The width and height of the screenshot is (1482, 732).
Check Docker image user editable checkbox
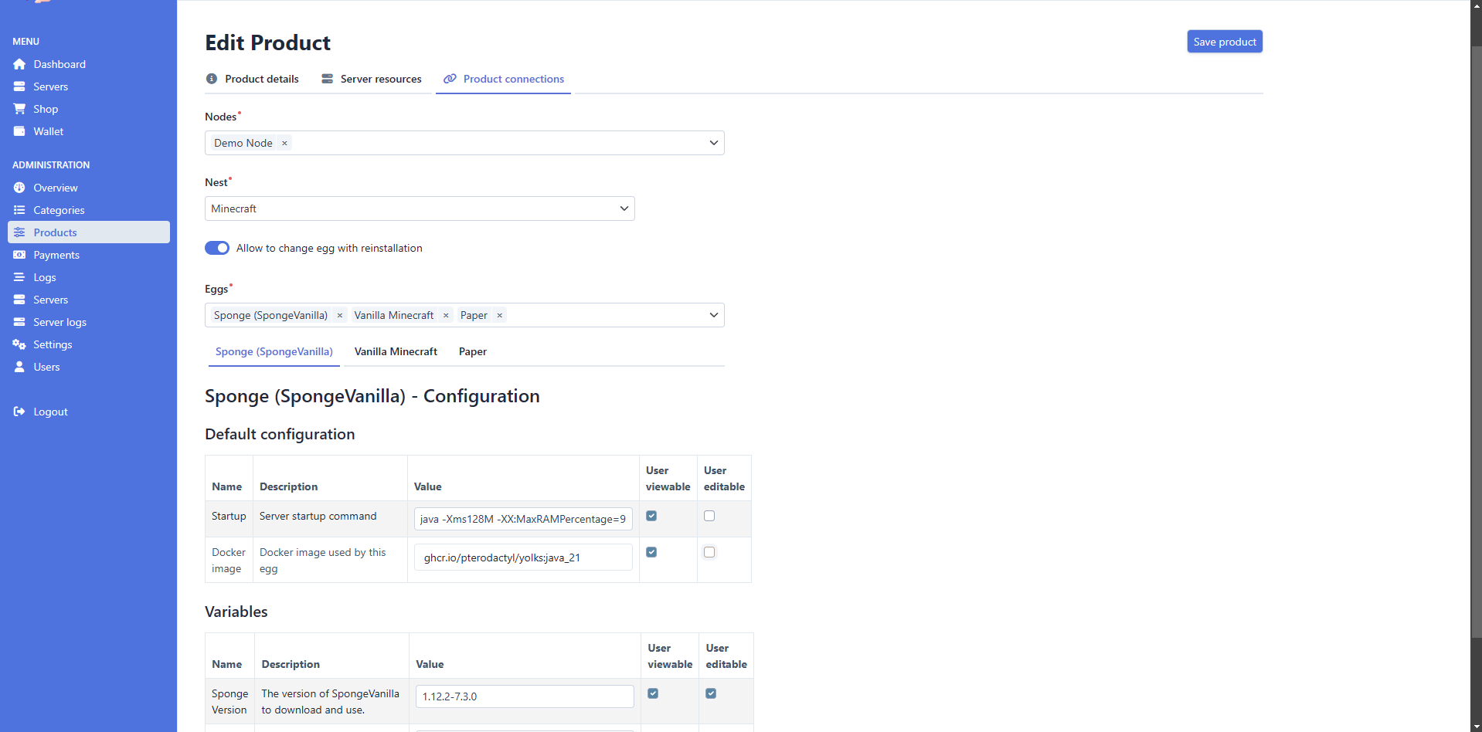point(709,552)
